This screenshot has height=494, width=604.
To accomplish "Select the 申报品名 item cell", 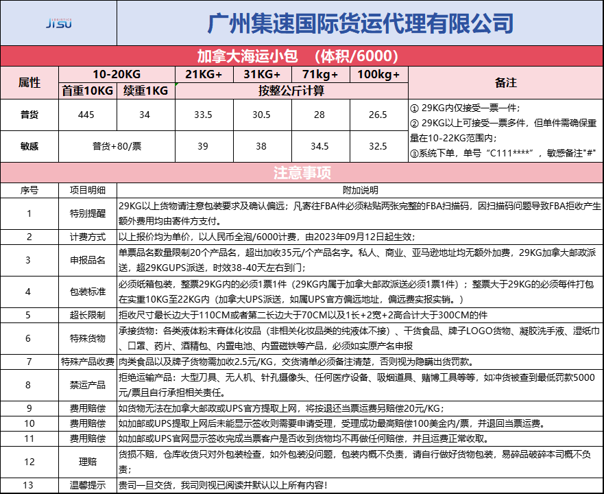I will (88, 260).
